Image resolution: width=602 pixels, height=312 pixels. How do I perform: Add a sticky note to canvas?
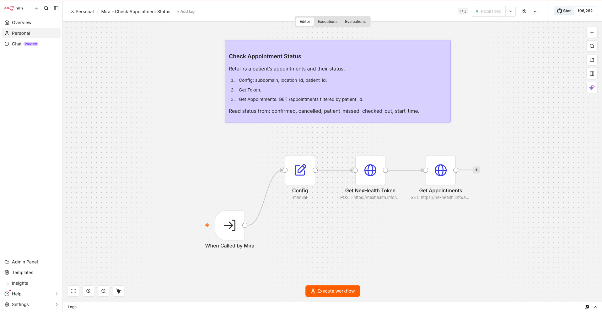[592, 60]
